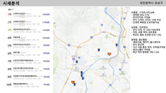Screen dimensions: 166x93
Task: Open the 1위 스마트시티2단지 listing
Action: pyautogui.click(x=29, y=15)
